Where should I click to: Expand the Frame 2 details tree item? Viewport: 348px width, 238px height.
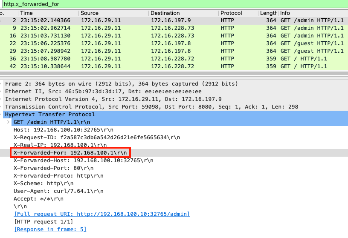pos(1,84)
